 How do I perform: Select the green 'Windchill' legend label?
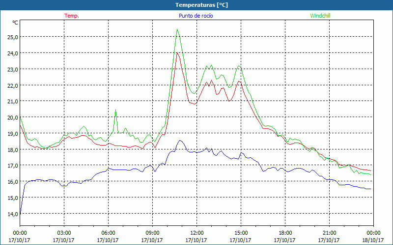[320, 16]
